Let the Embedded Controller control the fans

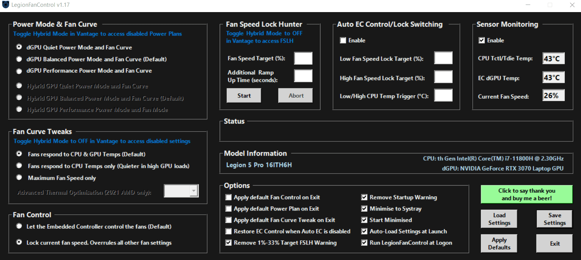click(x=19, y=226)
